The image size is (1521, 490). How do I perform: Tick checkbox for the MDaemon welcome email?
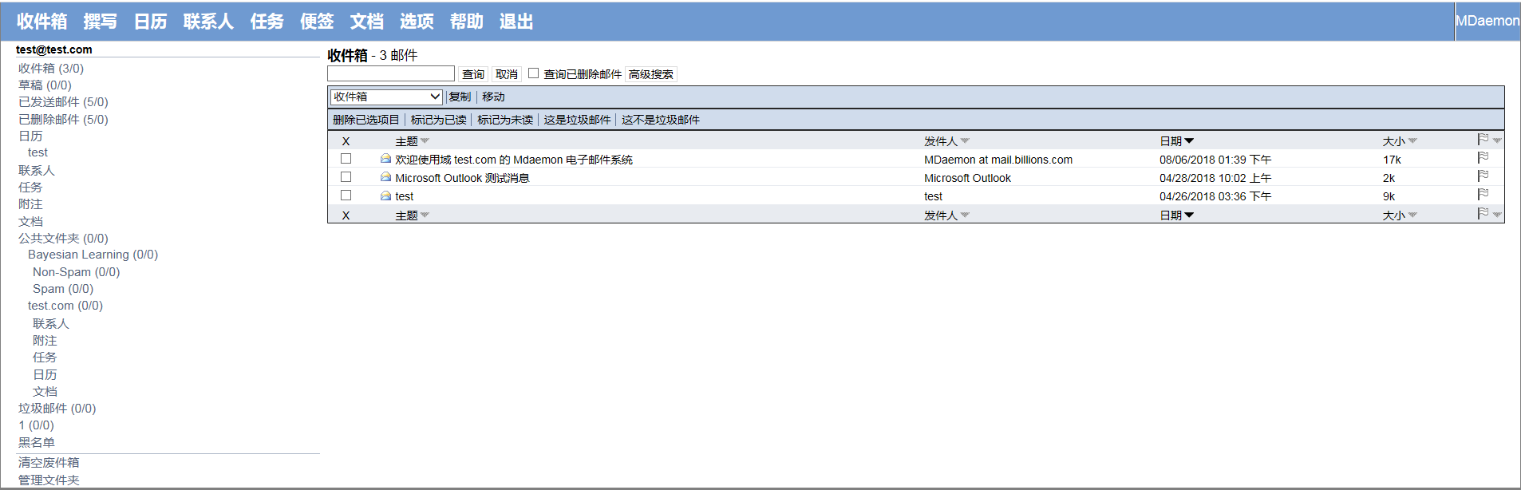[x=346, y=159]
